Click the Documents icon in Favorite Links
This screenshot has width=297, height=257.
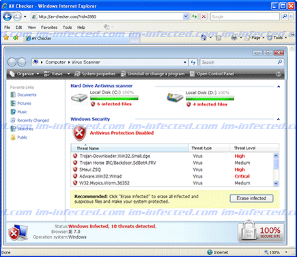[x=13, y=95]
